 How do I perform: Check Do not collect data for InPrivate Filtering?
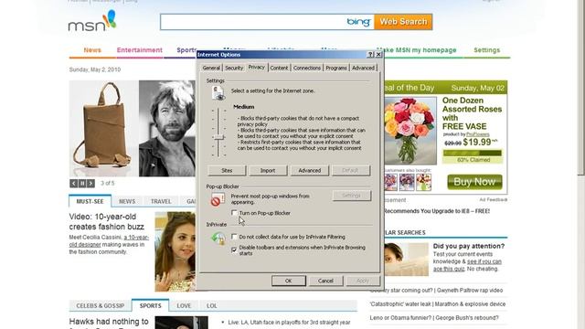[x=234, y=237]
